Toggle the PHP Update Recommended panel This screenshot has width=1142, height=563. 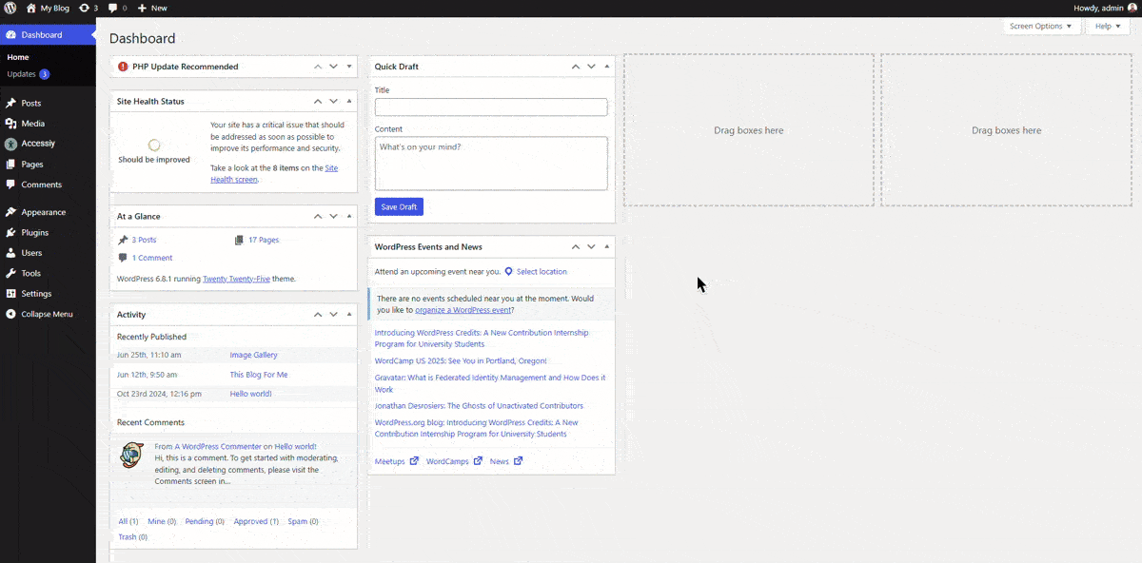[x=349, y=67]
